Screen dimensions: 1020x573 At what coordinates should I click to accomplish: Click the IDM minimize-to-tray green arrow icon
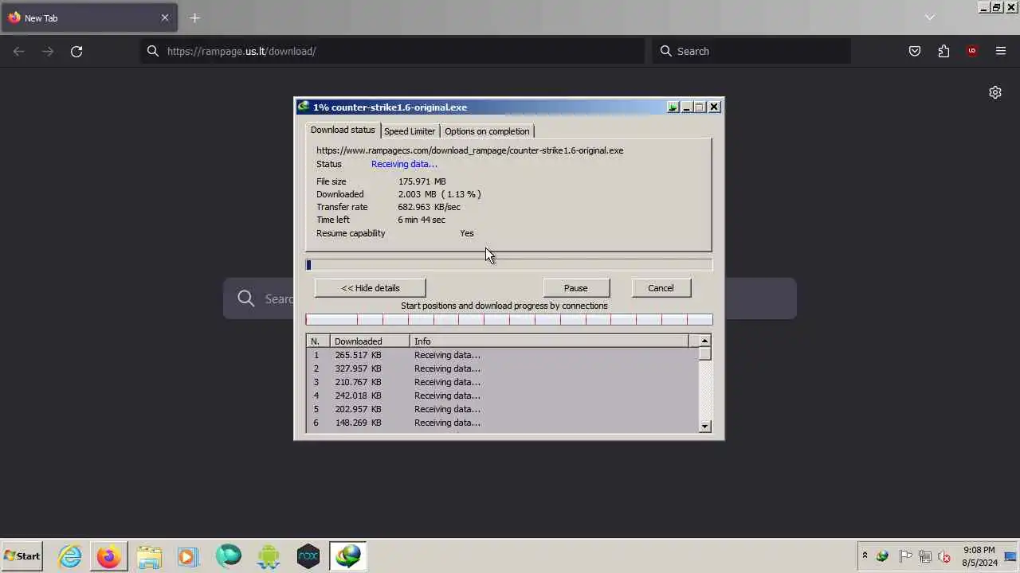(x=673, y=107)
